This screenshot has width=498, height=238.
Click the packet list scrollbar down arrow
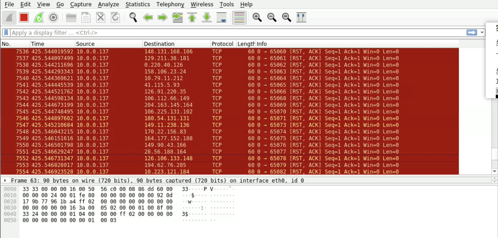tap(494, 171)
